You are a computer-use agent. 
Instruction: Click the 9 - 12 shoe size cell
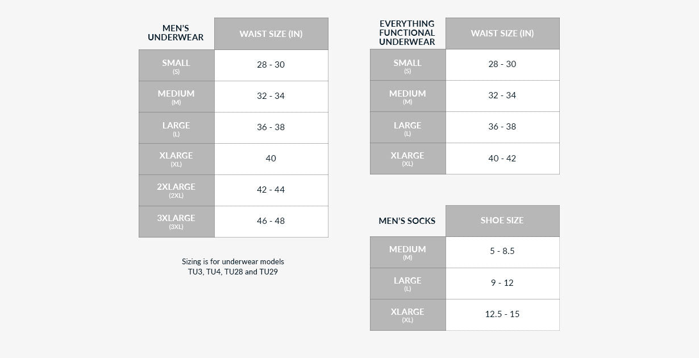pos(502,283)
